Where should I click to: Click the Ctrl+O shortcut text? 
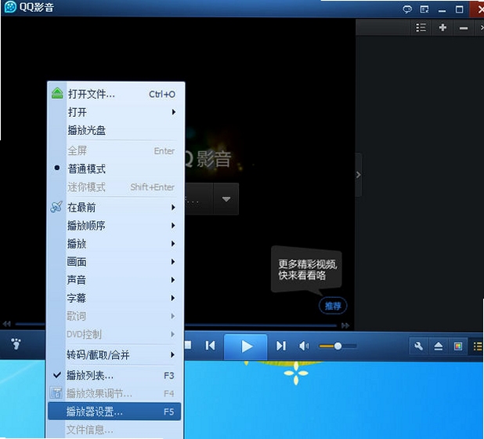pos(162,94)
